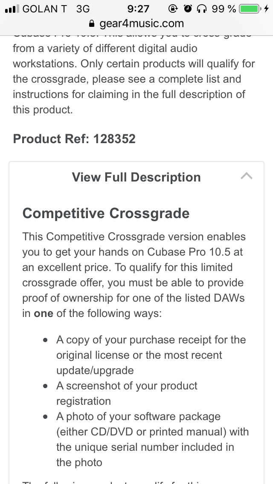Tap the padlock icon in the address bar
The width and height of the screenshot is (273, 484).
[91, 23]
